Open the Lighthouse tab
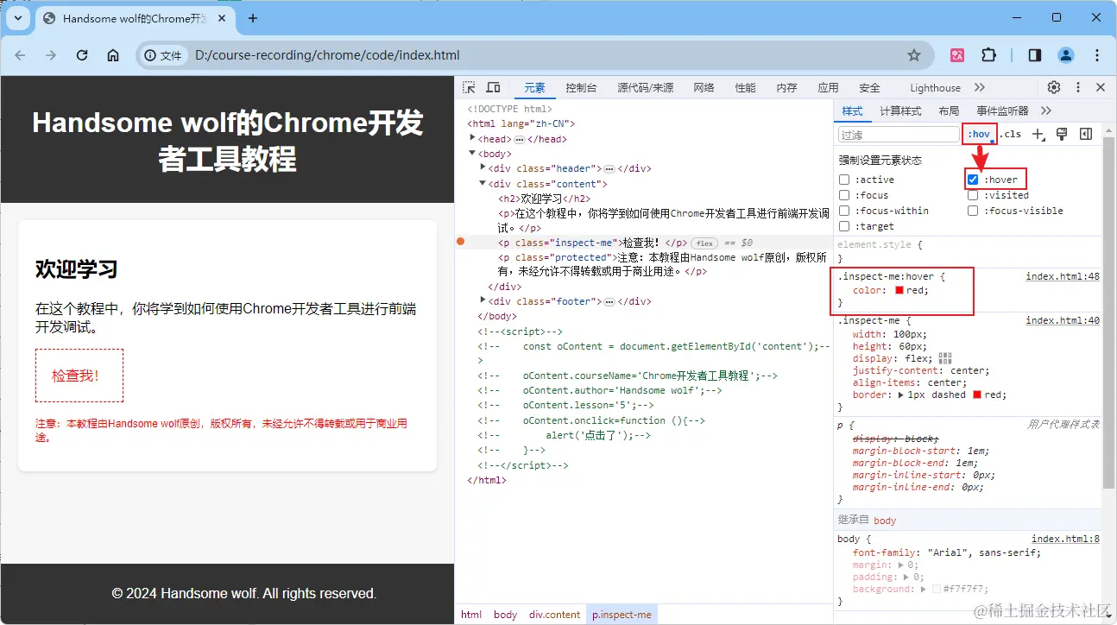This screenshot has height=625, width=1117. tap(935, 88)
